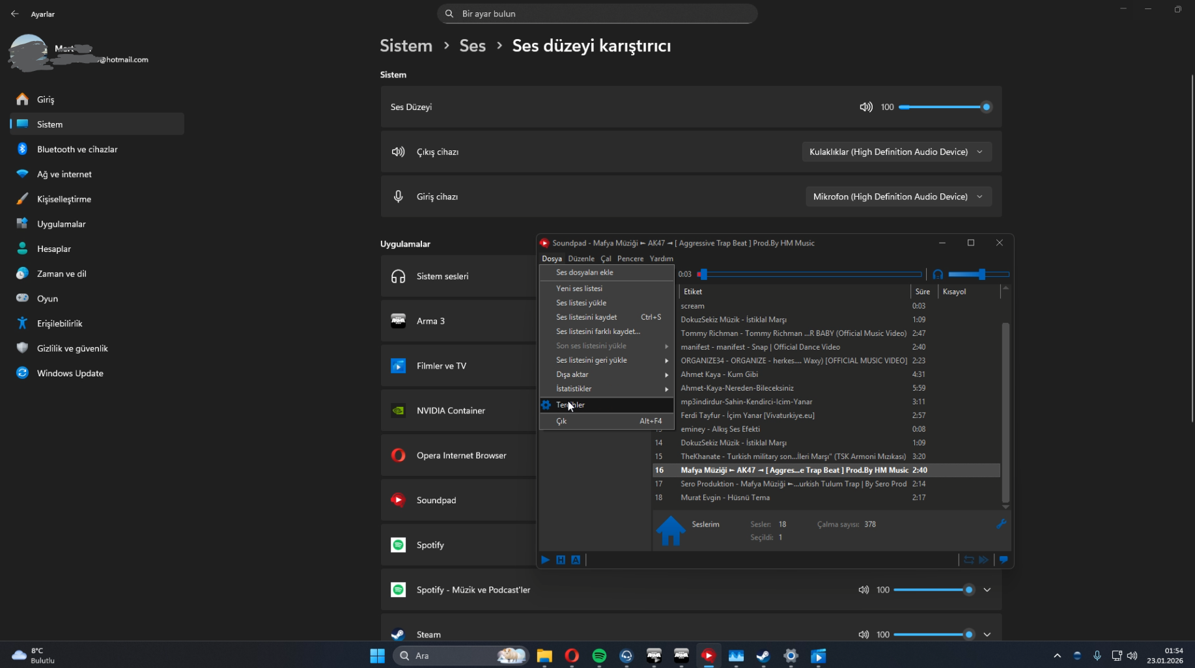Open Erişilebilirlik settings page
This screenshot has width=1195, height=668.
(97, 324)
